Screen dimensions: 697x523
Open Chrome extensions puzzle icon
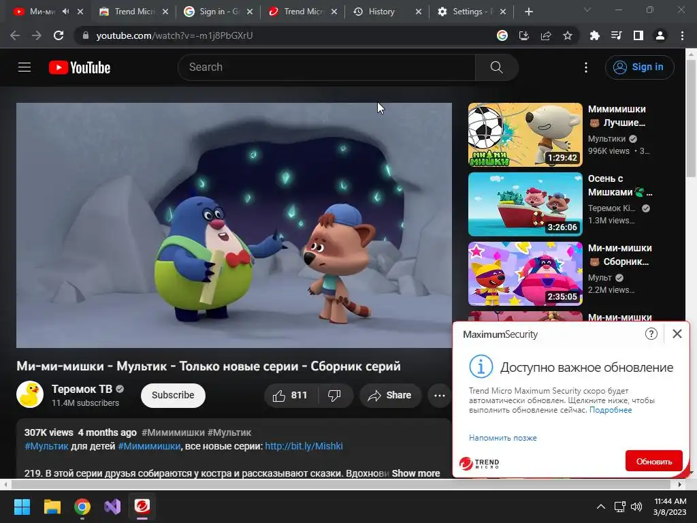594,35
